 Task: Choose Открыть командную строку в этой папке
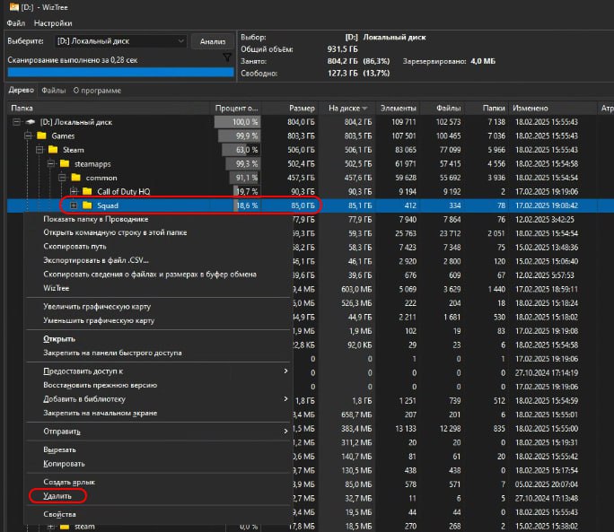click(115, 232)
